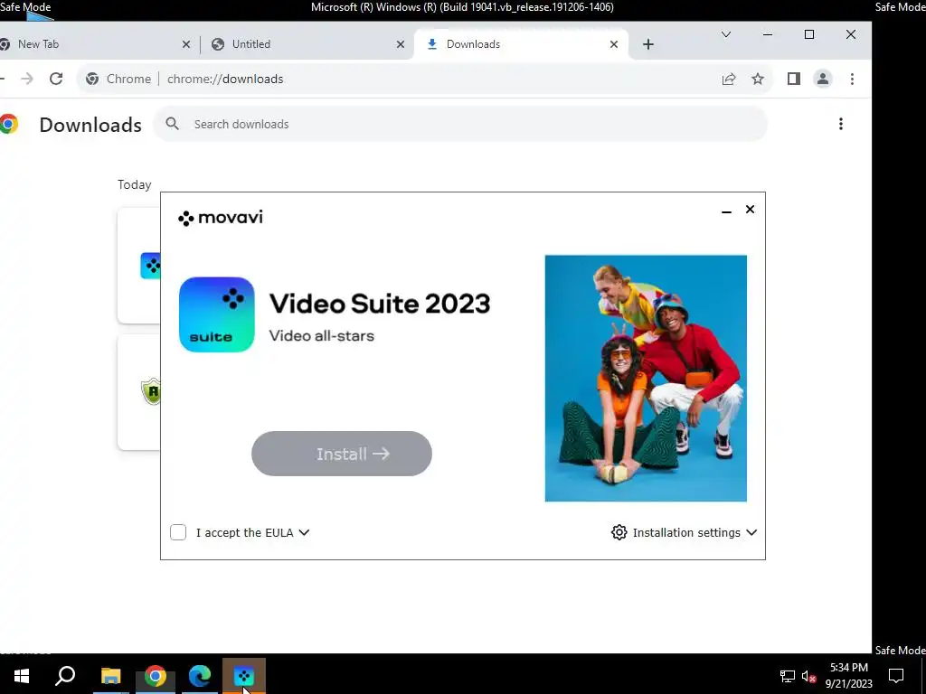Click the Video Suite 2023 title
Viewport: 926px width, 694px height.
pyautogui.click(x=380, y=304)
